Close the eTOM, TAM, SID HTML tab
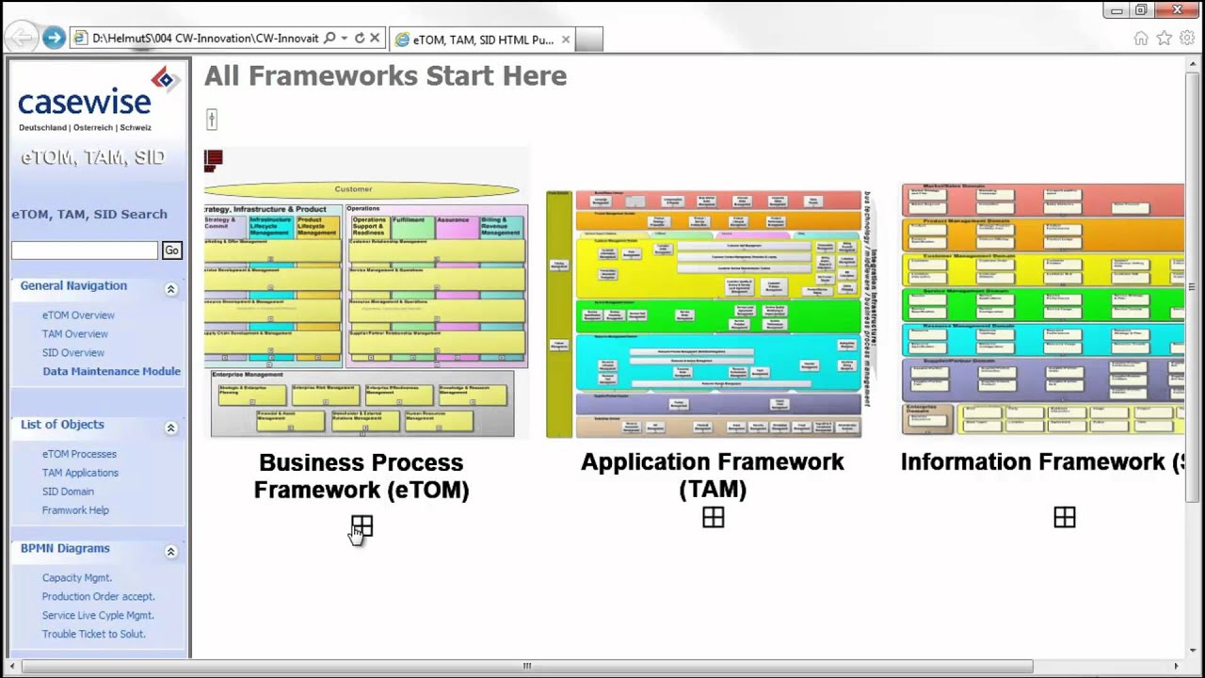Image resolution: width=1205 pixels, height=678 pixels. tap(566, 40)
